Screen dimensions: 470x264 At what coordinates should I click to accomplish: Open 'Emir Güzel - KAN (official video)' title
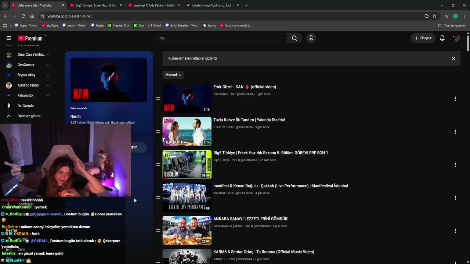(245, 87)
